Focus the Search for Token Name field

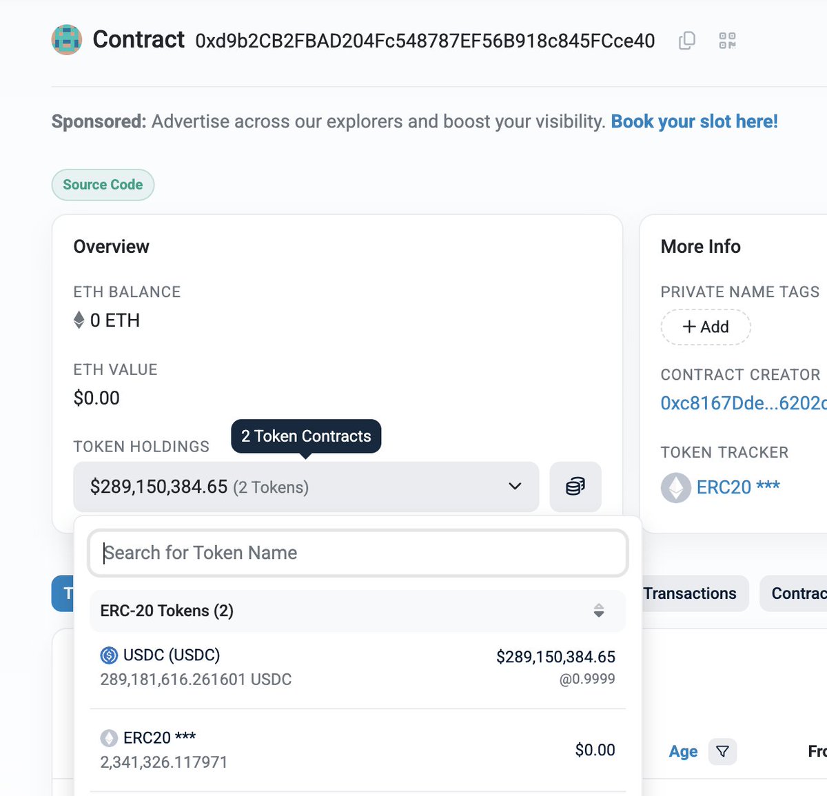coord(358,553)
